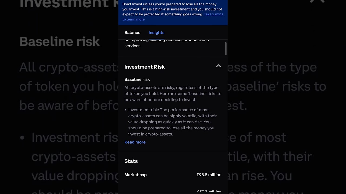Screen dimensions: 346x194
Task: Click the Read more link
Action: point(135,142)
